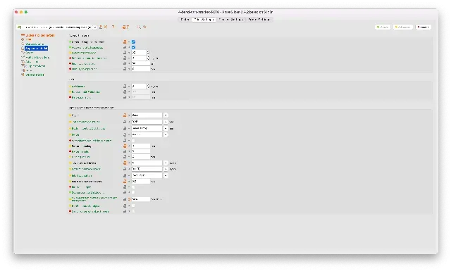Open Top contact Z distance dropdown
Image resolution: width=451 pixels, height=271 pixels.
[166, 122]
